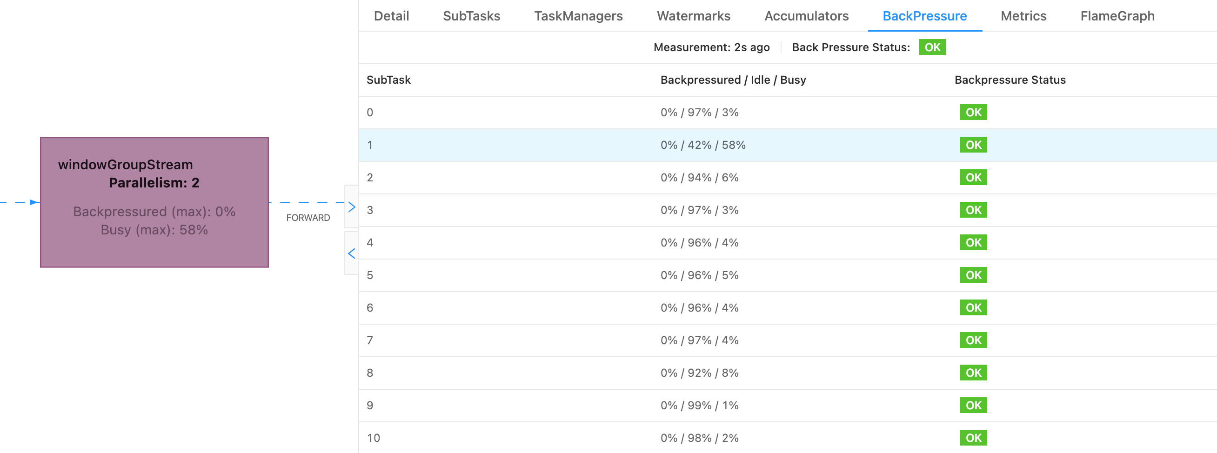1217x453 pixels.
Task: Click the overall Back Pressure Status OK badge
Action: 932,47
